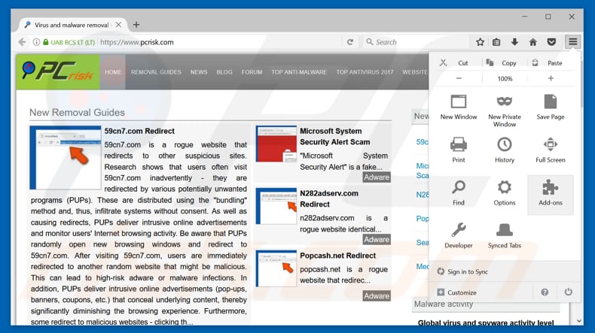Click Adware tag under Microsoft Security Alert
Viewport: 595px width, 333px height.
pos(377,177)
